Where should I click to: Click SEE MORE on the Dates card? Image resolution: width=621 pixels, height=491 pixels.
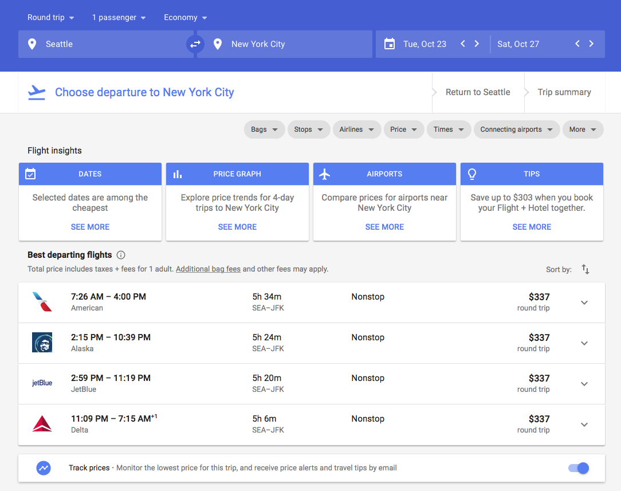[91, 227]
